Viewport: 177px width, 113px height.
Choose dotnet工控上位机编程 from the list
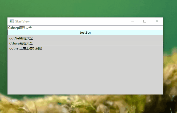click(x=85, y=48)
